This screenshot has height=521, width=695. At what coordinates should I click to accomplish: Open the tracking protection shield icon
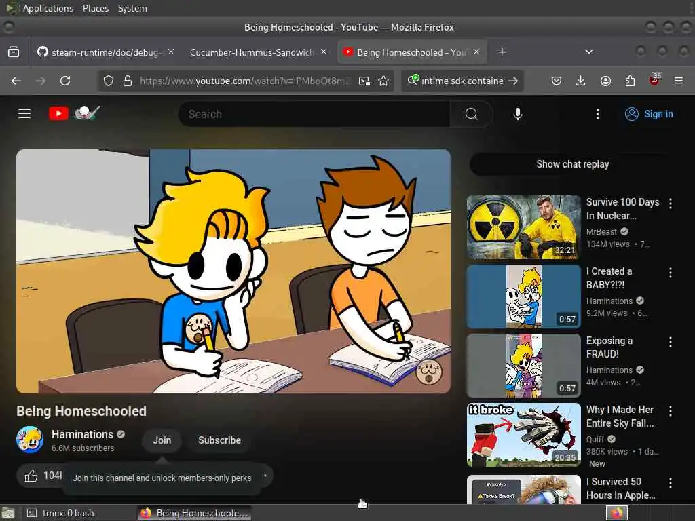(x=108, y=81)
